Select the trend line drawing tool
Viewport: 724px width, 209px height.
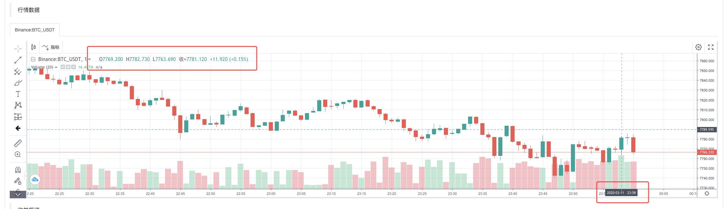click(18, 60)
